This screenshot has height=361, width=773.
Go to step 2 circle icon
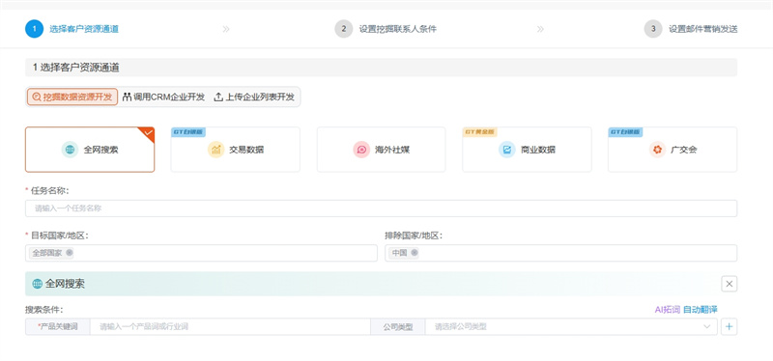pos(344,29)
